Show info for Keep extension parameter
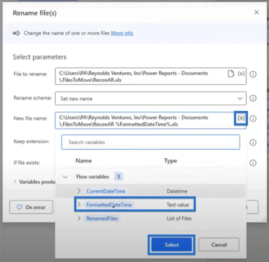Screen dimensions: 269x262 pos(253,142)
